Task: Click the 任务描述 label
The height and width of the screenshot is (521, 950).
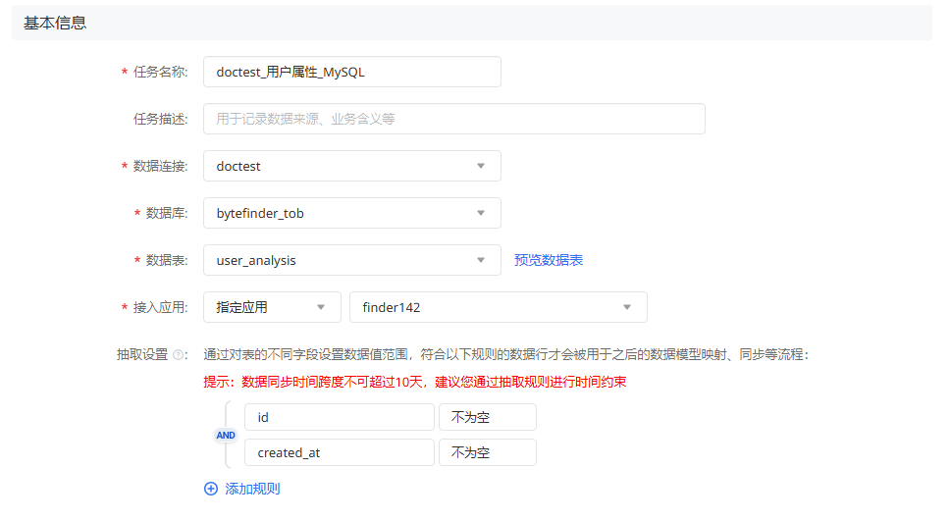Action: pyautogui.click(x=160, y=119)
